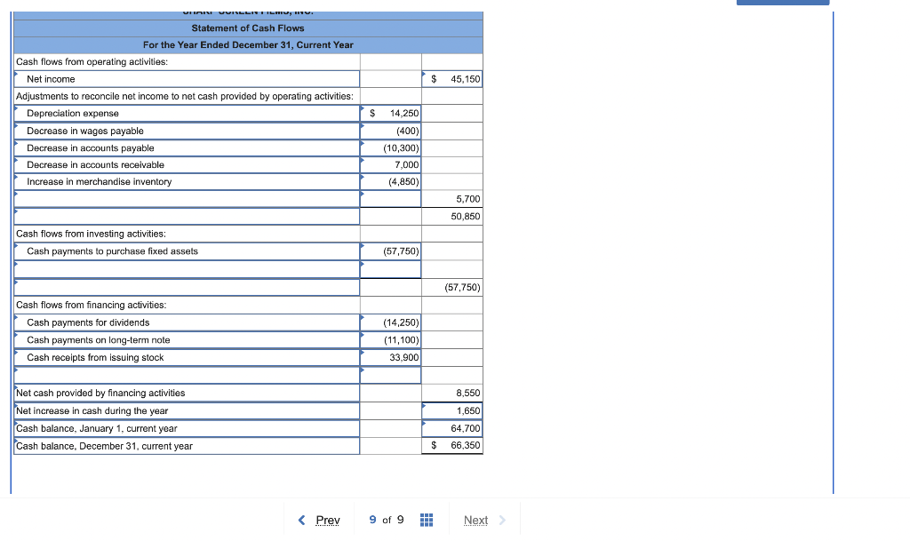Click the 9 of 9 page indicator
Viewport: 910px width, 541px height.
[x=386, y=520]
